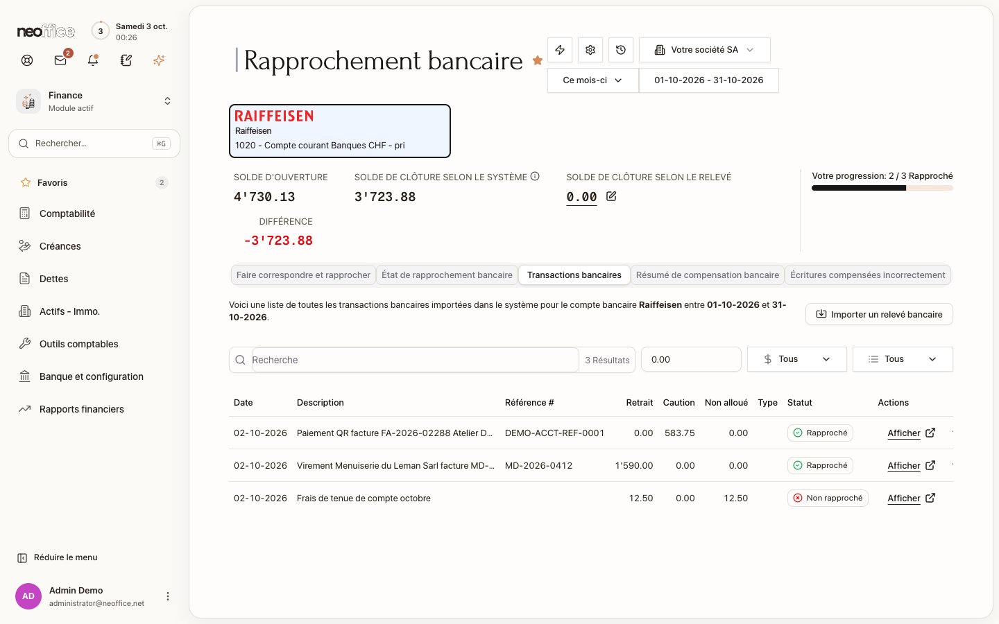Open the history clock icon
This screenshot has height=624, width=999.
[621, 50]
